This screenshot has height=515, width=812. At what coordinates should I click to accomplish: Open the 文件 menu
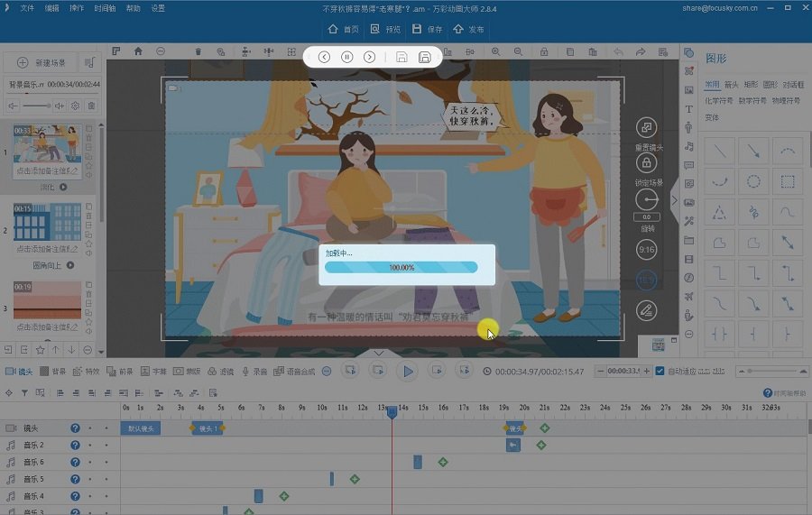pyautogui.click(x=27, y=8)
